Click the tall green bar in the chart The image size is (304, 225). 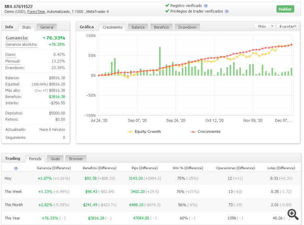click(160, 61)
